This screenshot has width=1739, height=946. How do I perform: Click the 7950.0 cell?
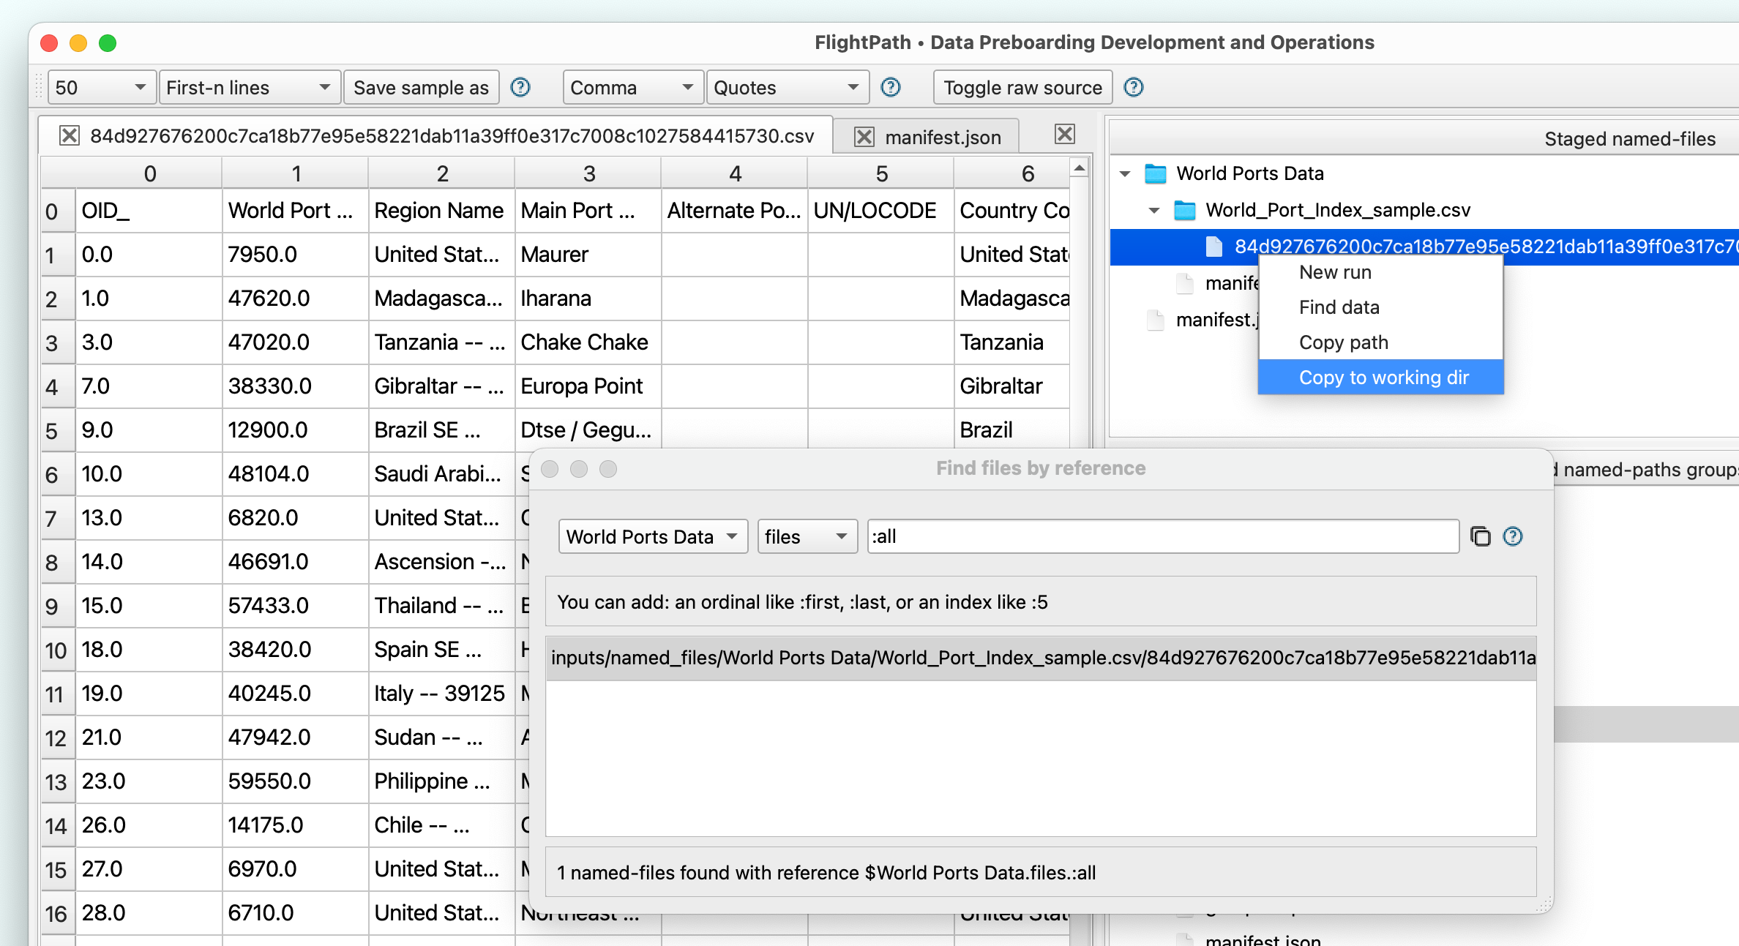pyautogui.click(x=296, y=255)
